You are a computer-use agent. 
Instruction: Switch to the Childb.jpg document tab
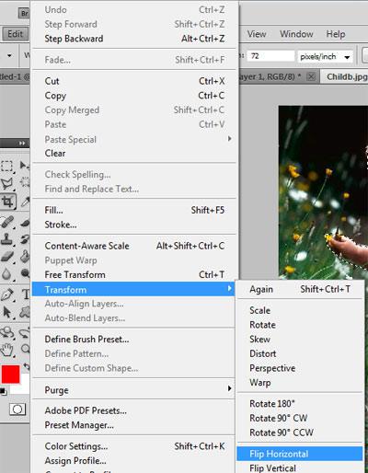[x=345, y=76]
